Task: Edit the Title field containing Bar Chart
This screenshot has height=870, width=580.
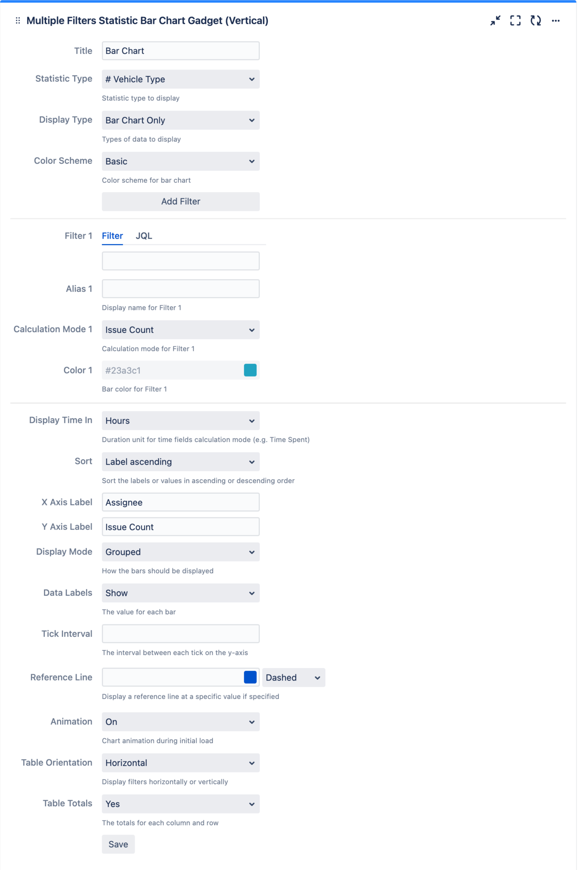Action: click(180, 51)
